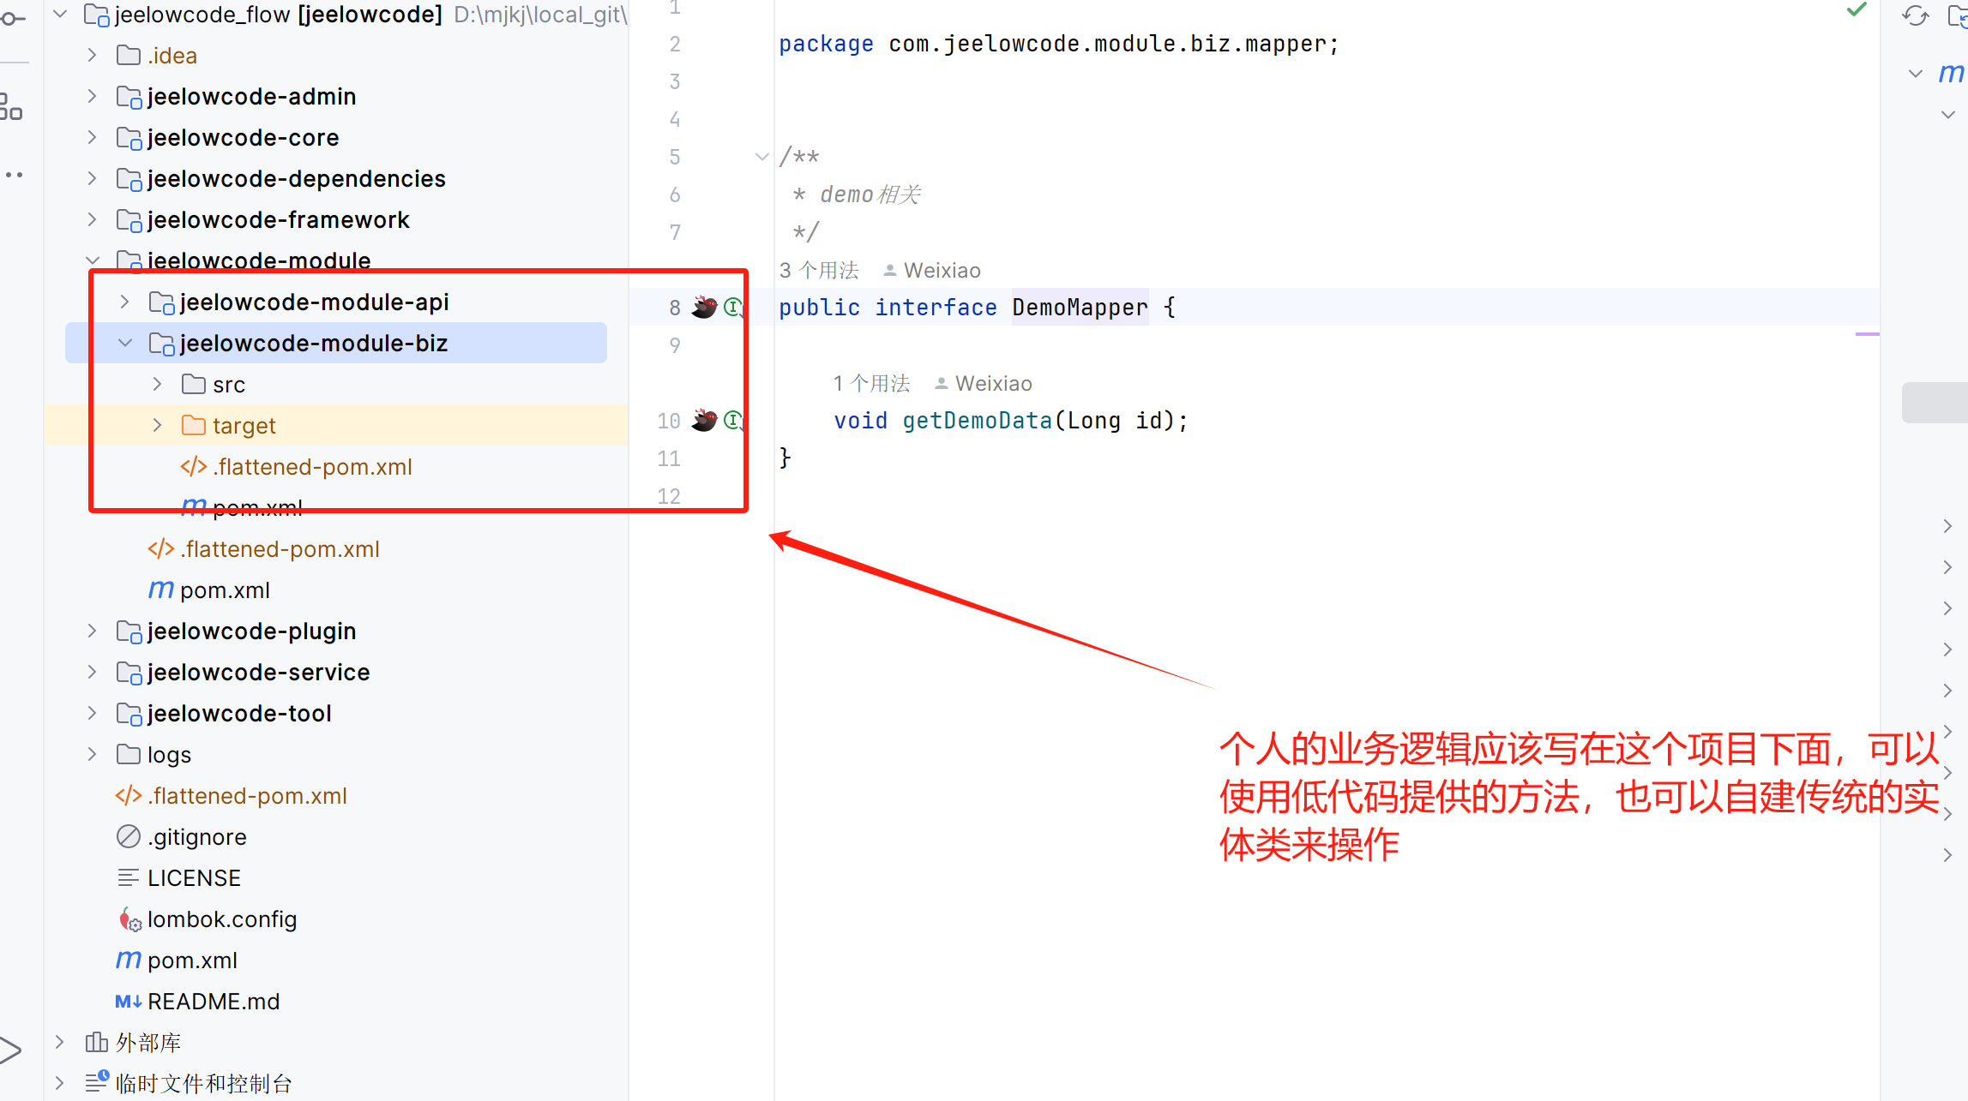Screen dimensions: 1968x1101
Task: Expand jeelowcode-module-api chevron
Action: click(x=125, y=302)
